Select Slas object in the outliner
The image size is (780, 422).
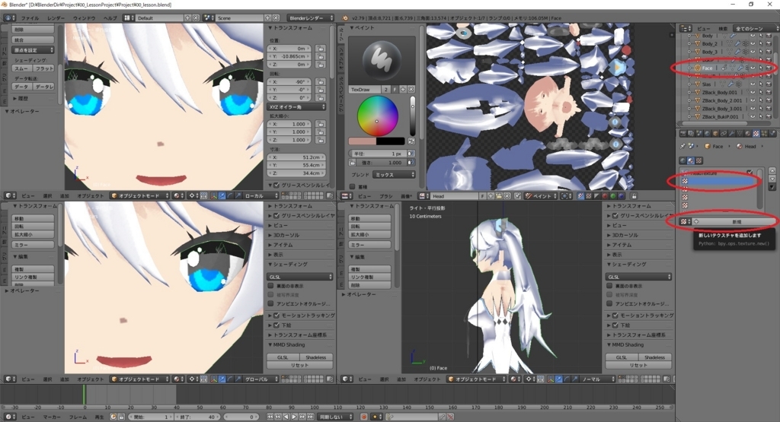706,84
